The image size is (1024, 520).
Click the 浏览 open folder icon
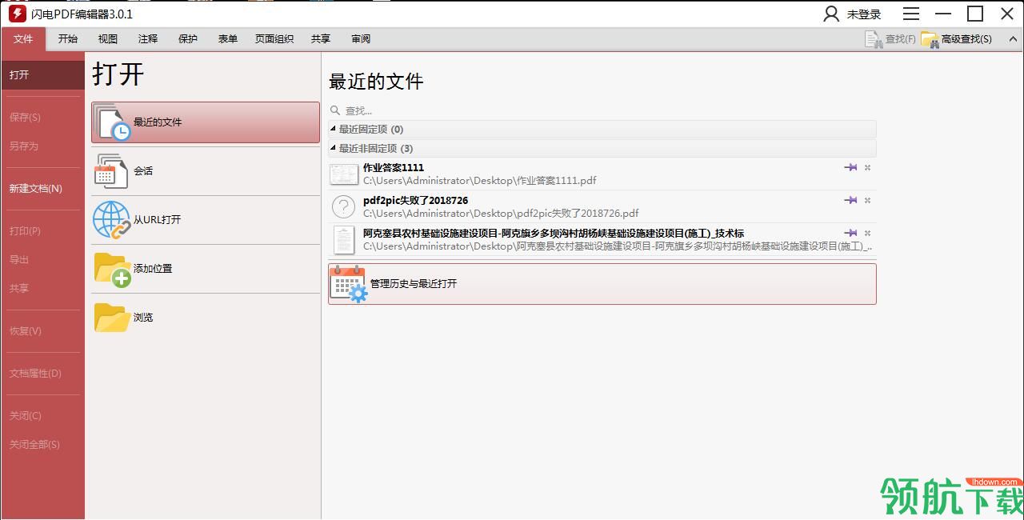[x=113, y=318]
